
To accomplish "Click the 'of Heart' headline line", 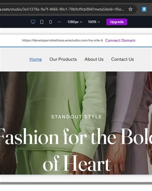I will [77, 163].
